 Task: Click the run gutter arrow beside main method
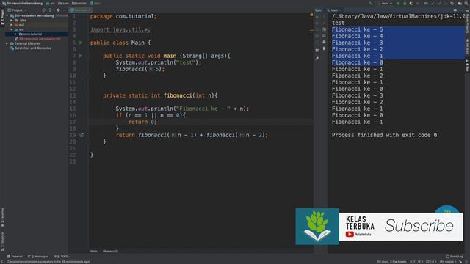80,56
